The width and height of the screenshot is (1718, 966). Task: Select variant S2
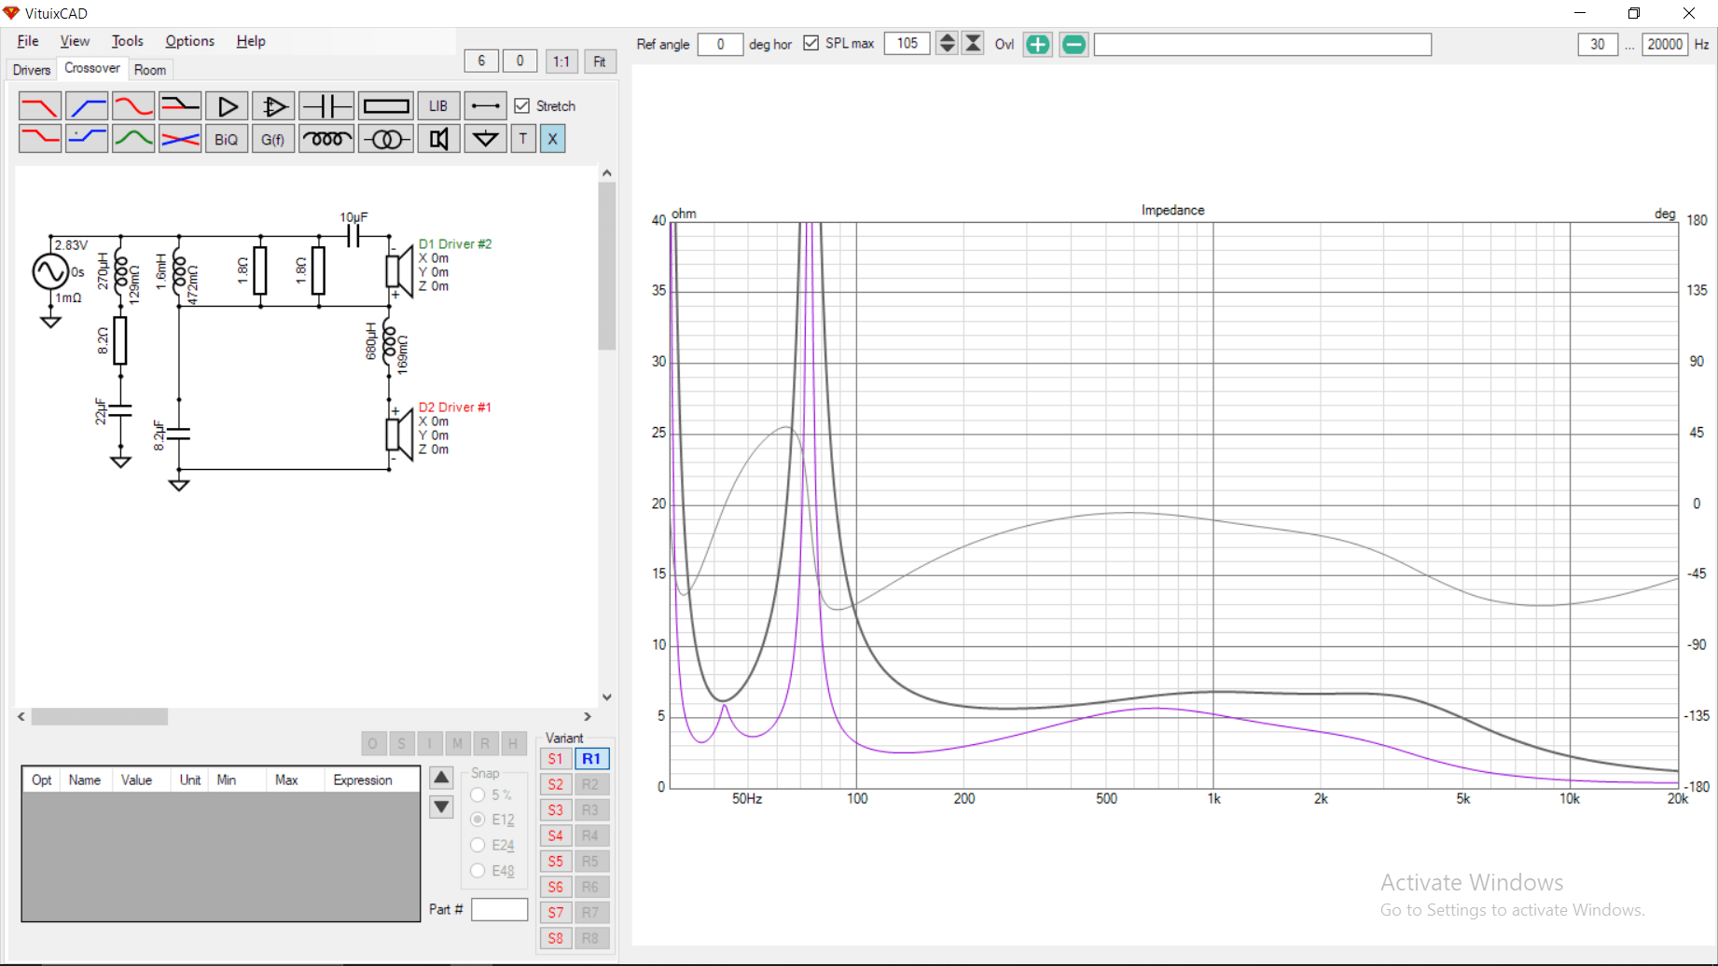[556, 784]
